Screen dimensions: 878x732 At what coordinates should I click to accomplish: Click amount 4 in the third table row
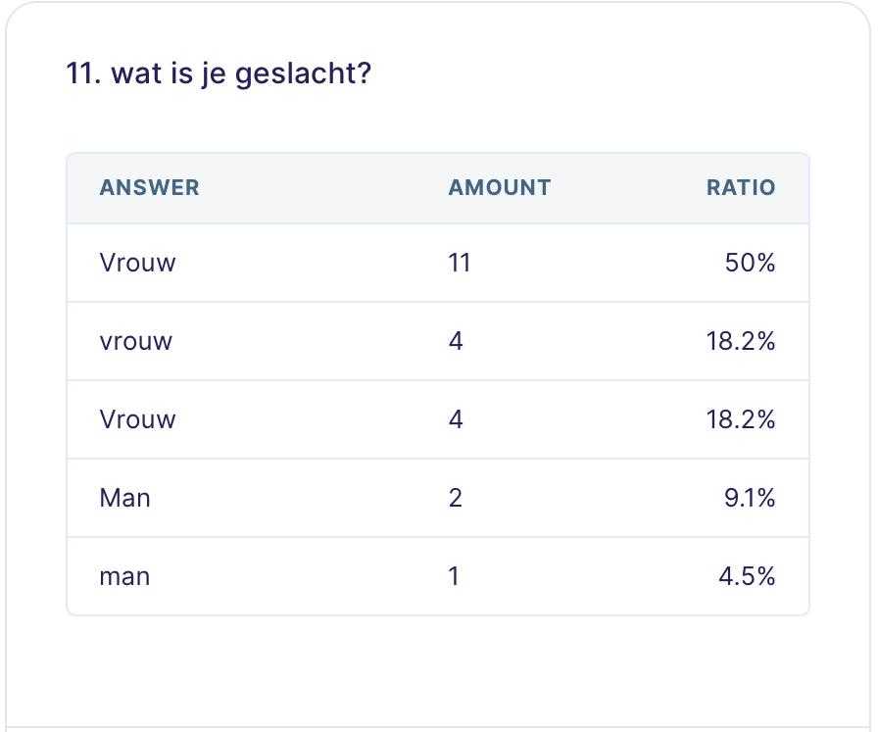tap(456, 419)
